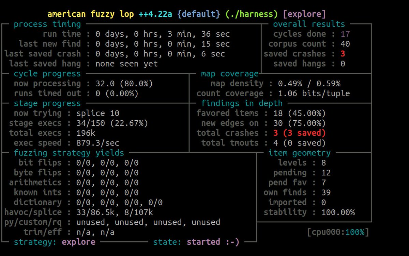Click the pend fav value '7'

coord(323,183)
